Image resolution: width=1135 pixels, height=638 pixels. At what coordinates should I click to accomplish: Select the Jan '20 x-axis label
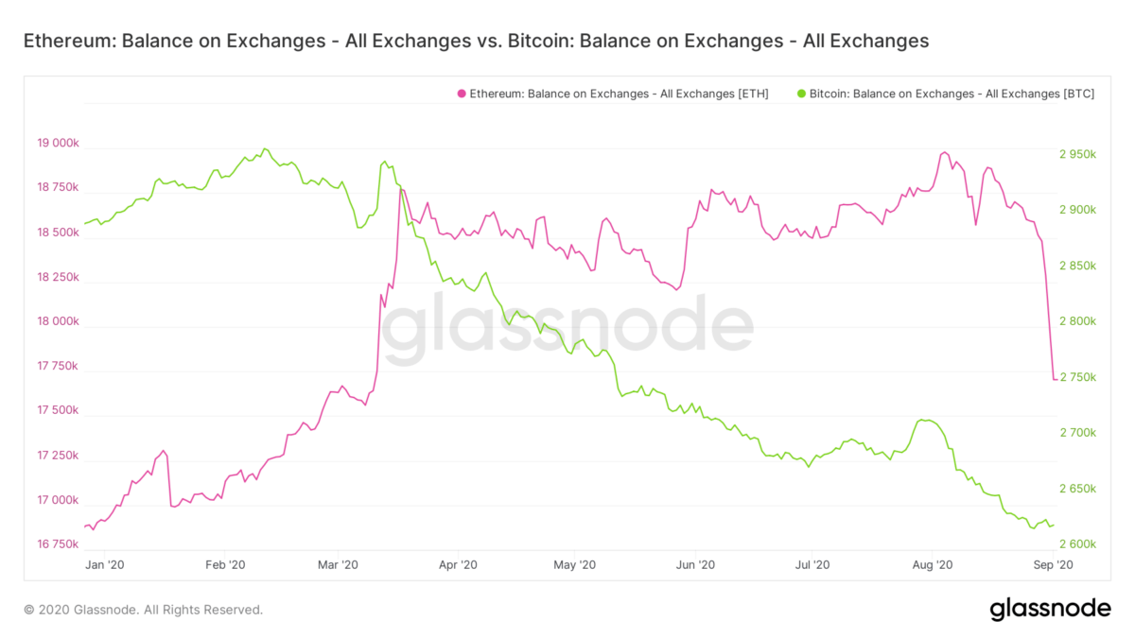(104, 564)
